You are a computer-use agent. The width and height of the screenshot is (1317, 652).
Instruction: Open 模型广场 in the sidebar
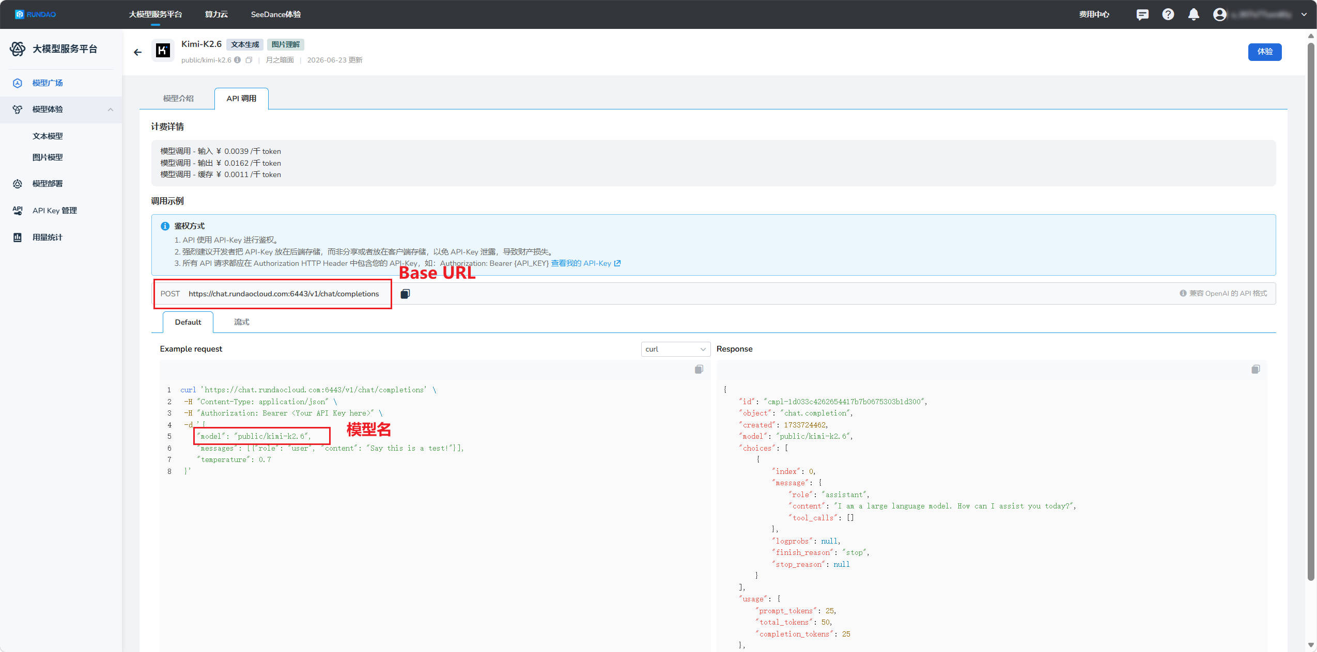point(48,83)
